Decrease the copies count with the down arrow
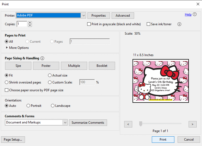The width and height of the screenshot is (202, 146). tap(30, 25)
